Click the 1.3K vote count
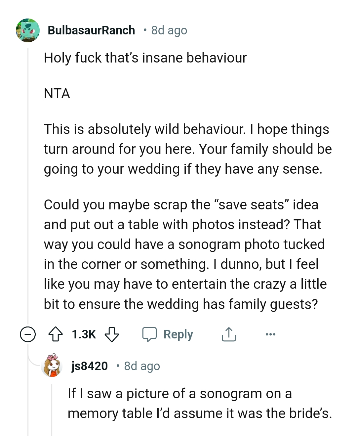Viewport: 357px width, 436px height. tap(84, 334)
